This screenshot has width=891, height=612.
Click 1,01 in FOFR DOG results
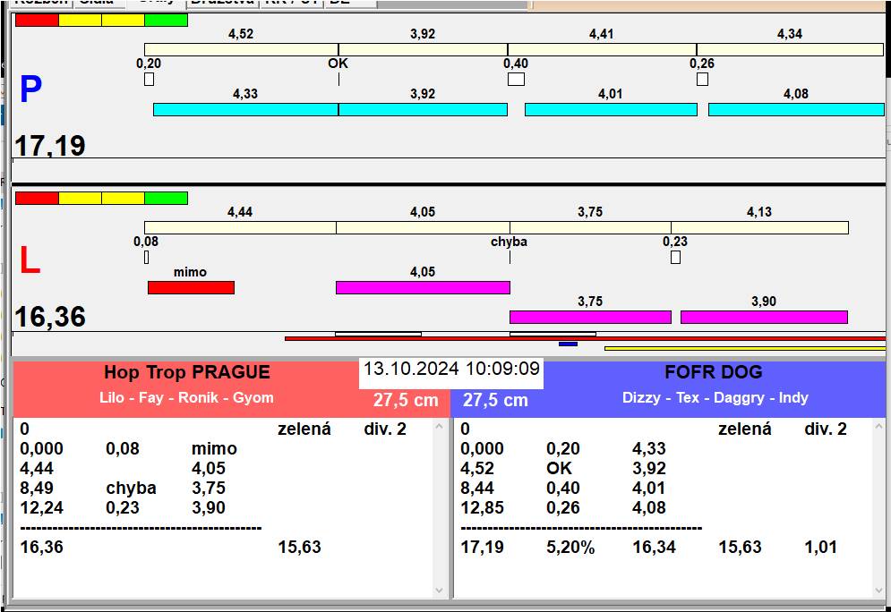(820, 547)
